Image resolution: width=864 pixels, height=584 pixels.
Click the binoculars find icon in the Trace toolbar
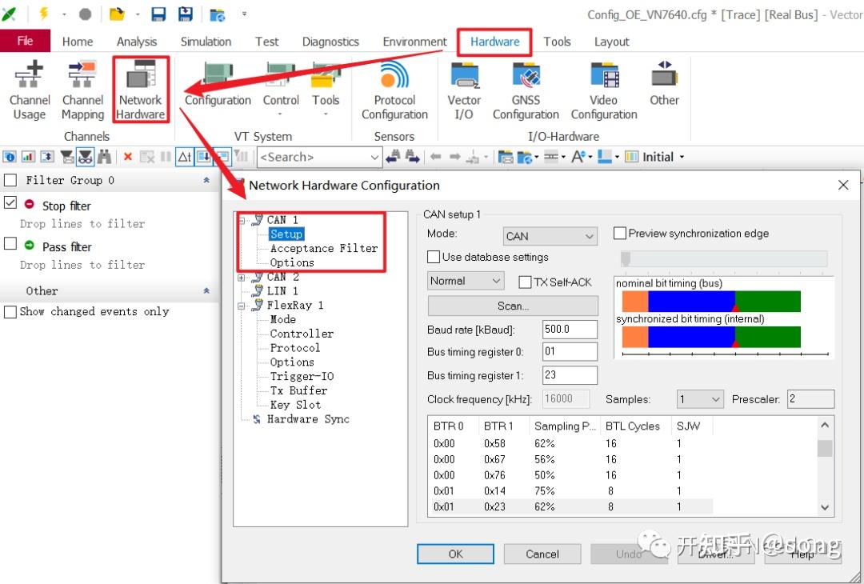pyautogui.click(x=104, y=157)
